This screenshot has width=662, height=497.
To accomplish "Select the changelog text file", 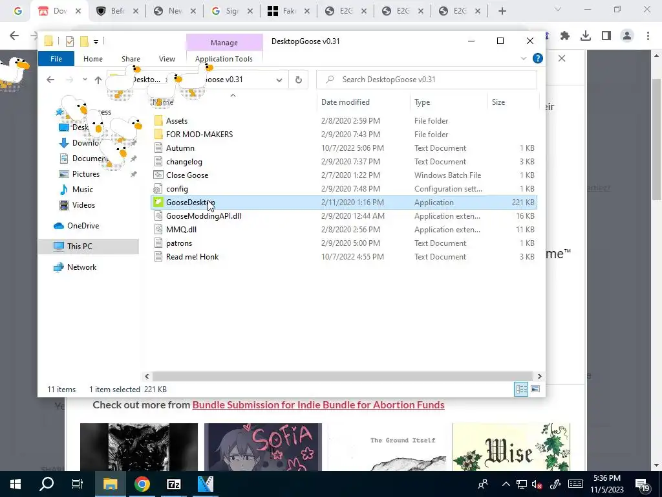I will tap(344, 161).
